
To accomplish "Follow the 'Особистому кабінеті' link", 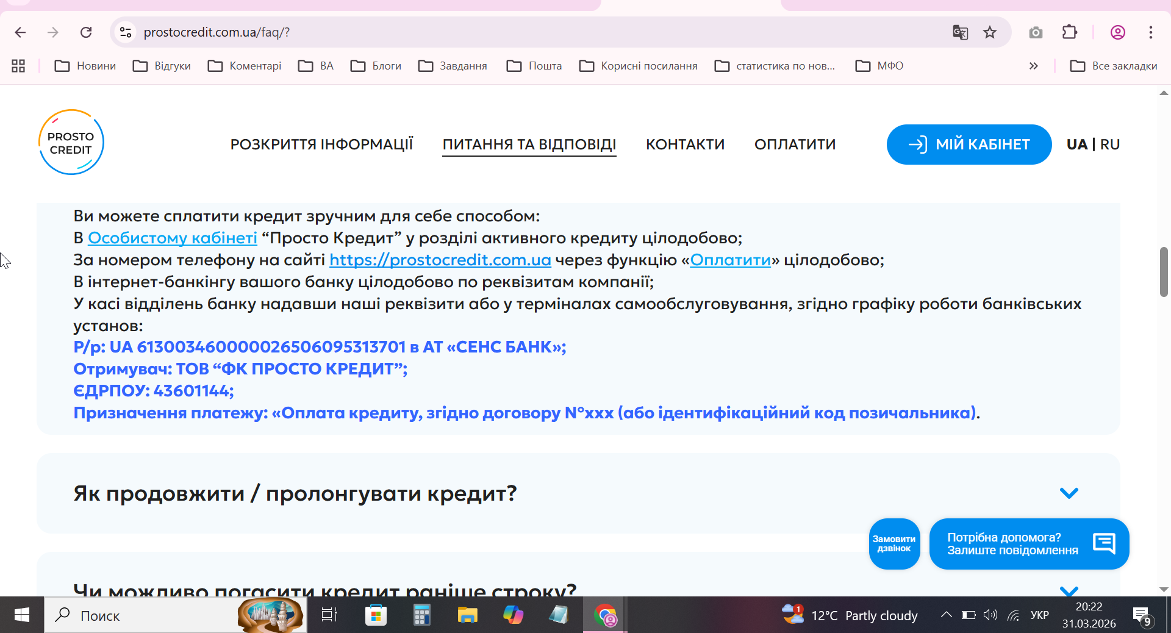I will pos(173,238).
